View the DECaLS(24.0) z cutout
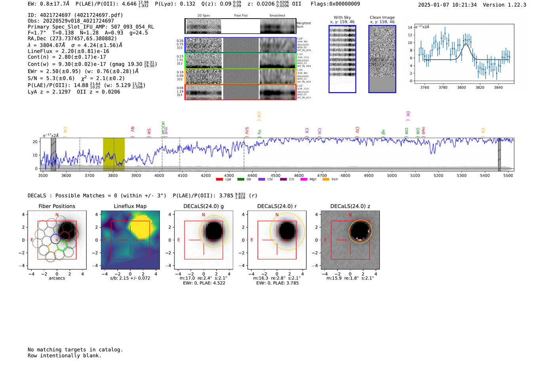Viewport: 554px width, 377px height. (350, 240)
